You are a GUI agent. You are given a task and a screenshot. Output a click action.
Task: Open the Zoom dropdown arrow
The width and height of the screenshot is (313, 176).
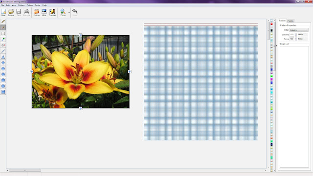click(x=69, y=13)
